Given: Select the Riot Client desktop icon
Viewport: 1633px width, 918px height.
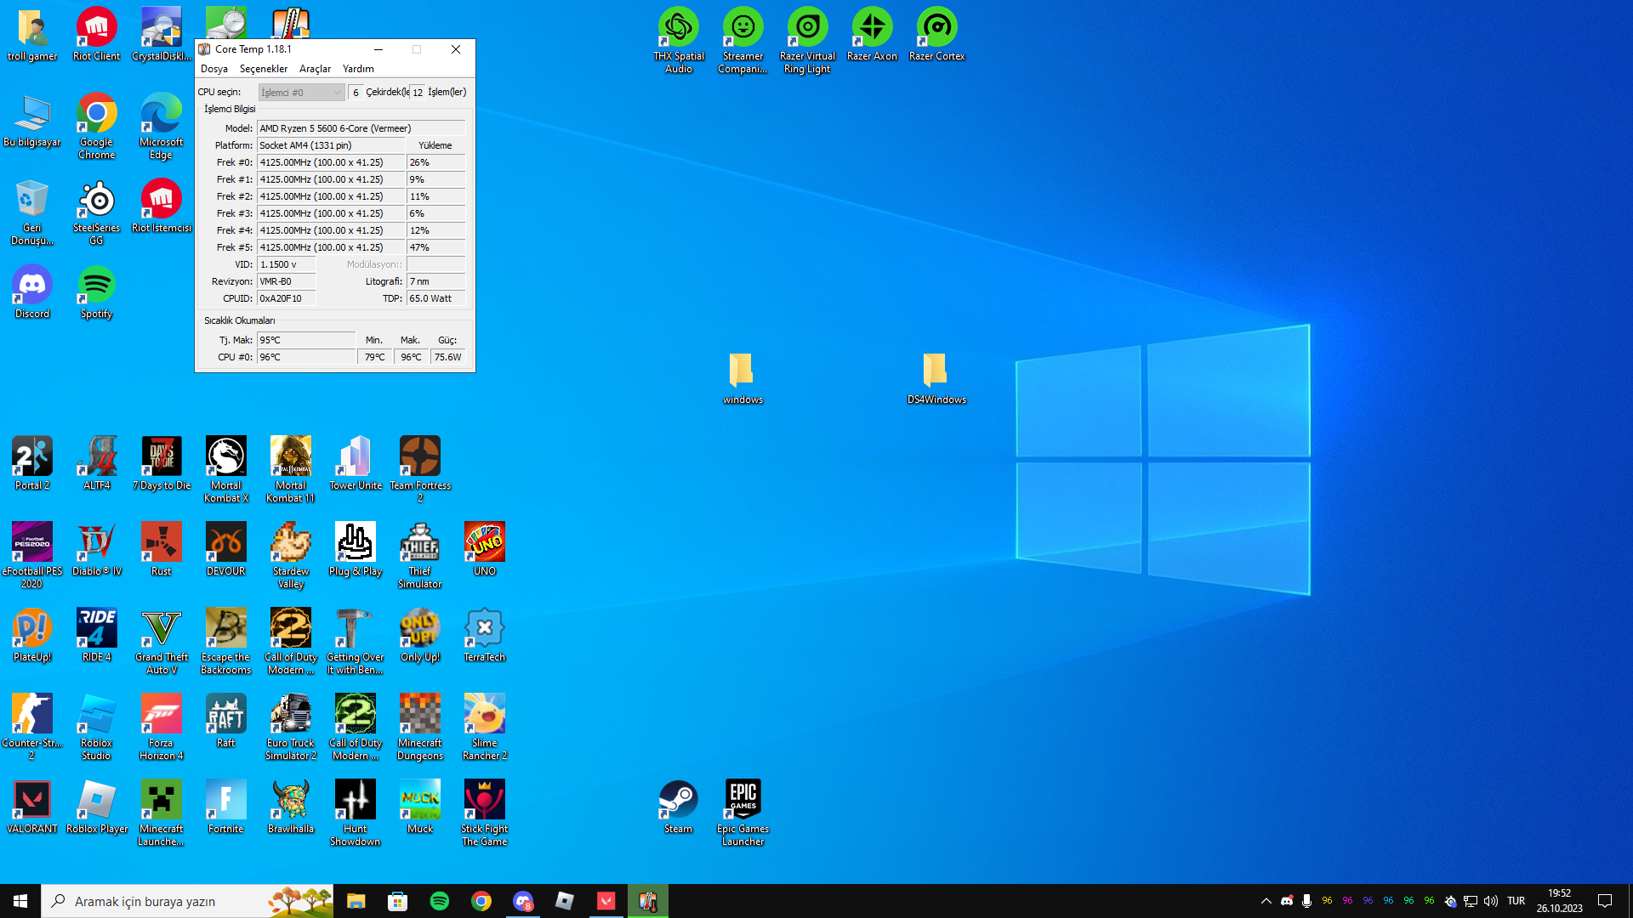Looking at the screenshot, I should [x=97, y=35].
